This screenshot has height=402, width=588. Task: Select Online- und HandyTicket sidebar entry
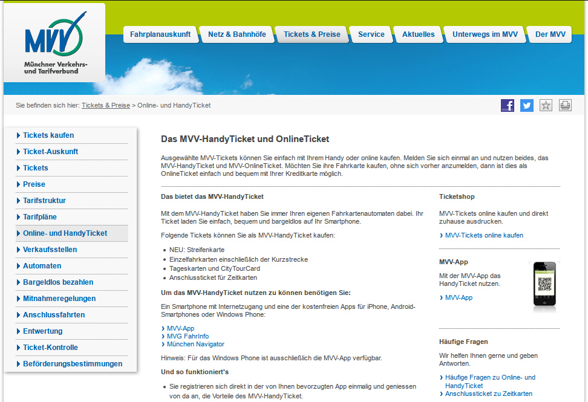point(65,233)
